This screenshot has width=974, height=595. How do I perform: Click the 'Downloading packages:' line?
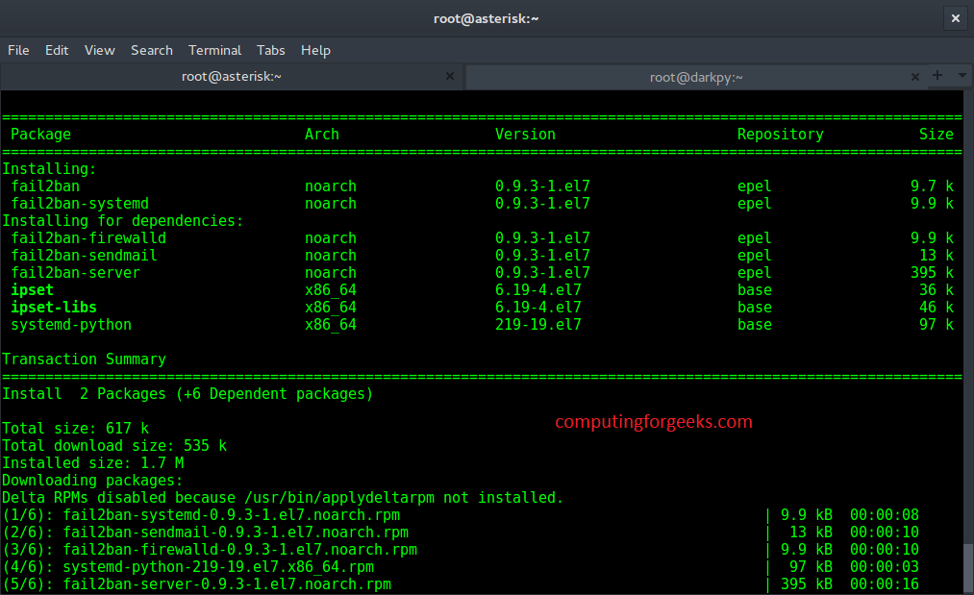coord(92,481)
